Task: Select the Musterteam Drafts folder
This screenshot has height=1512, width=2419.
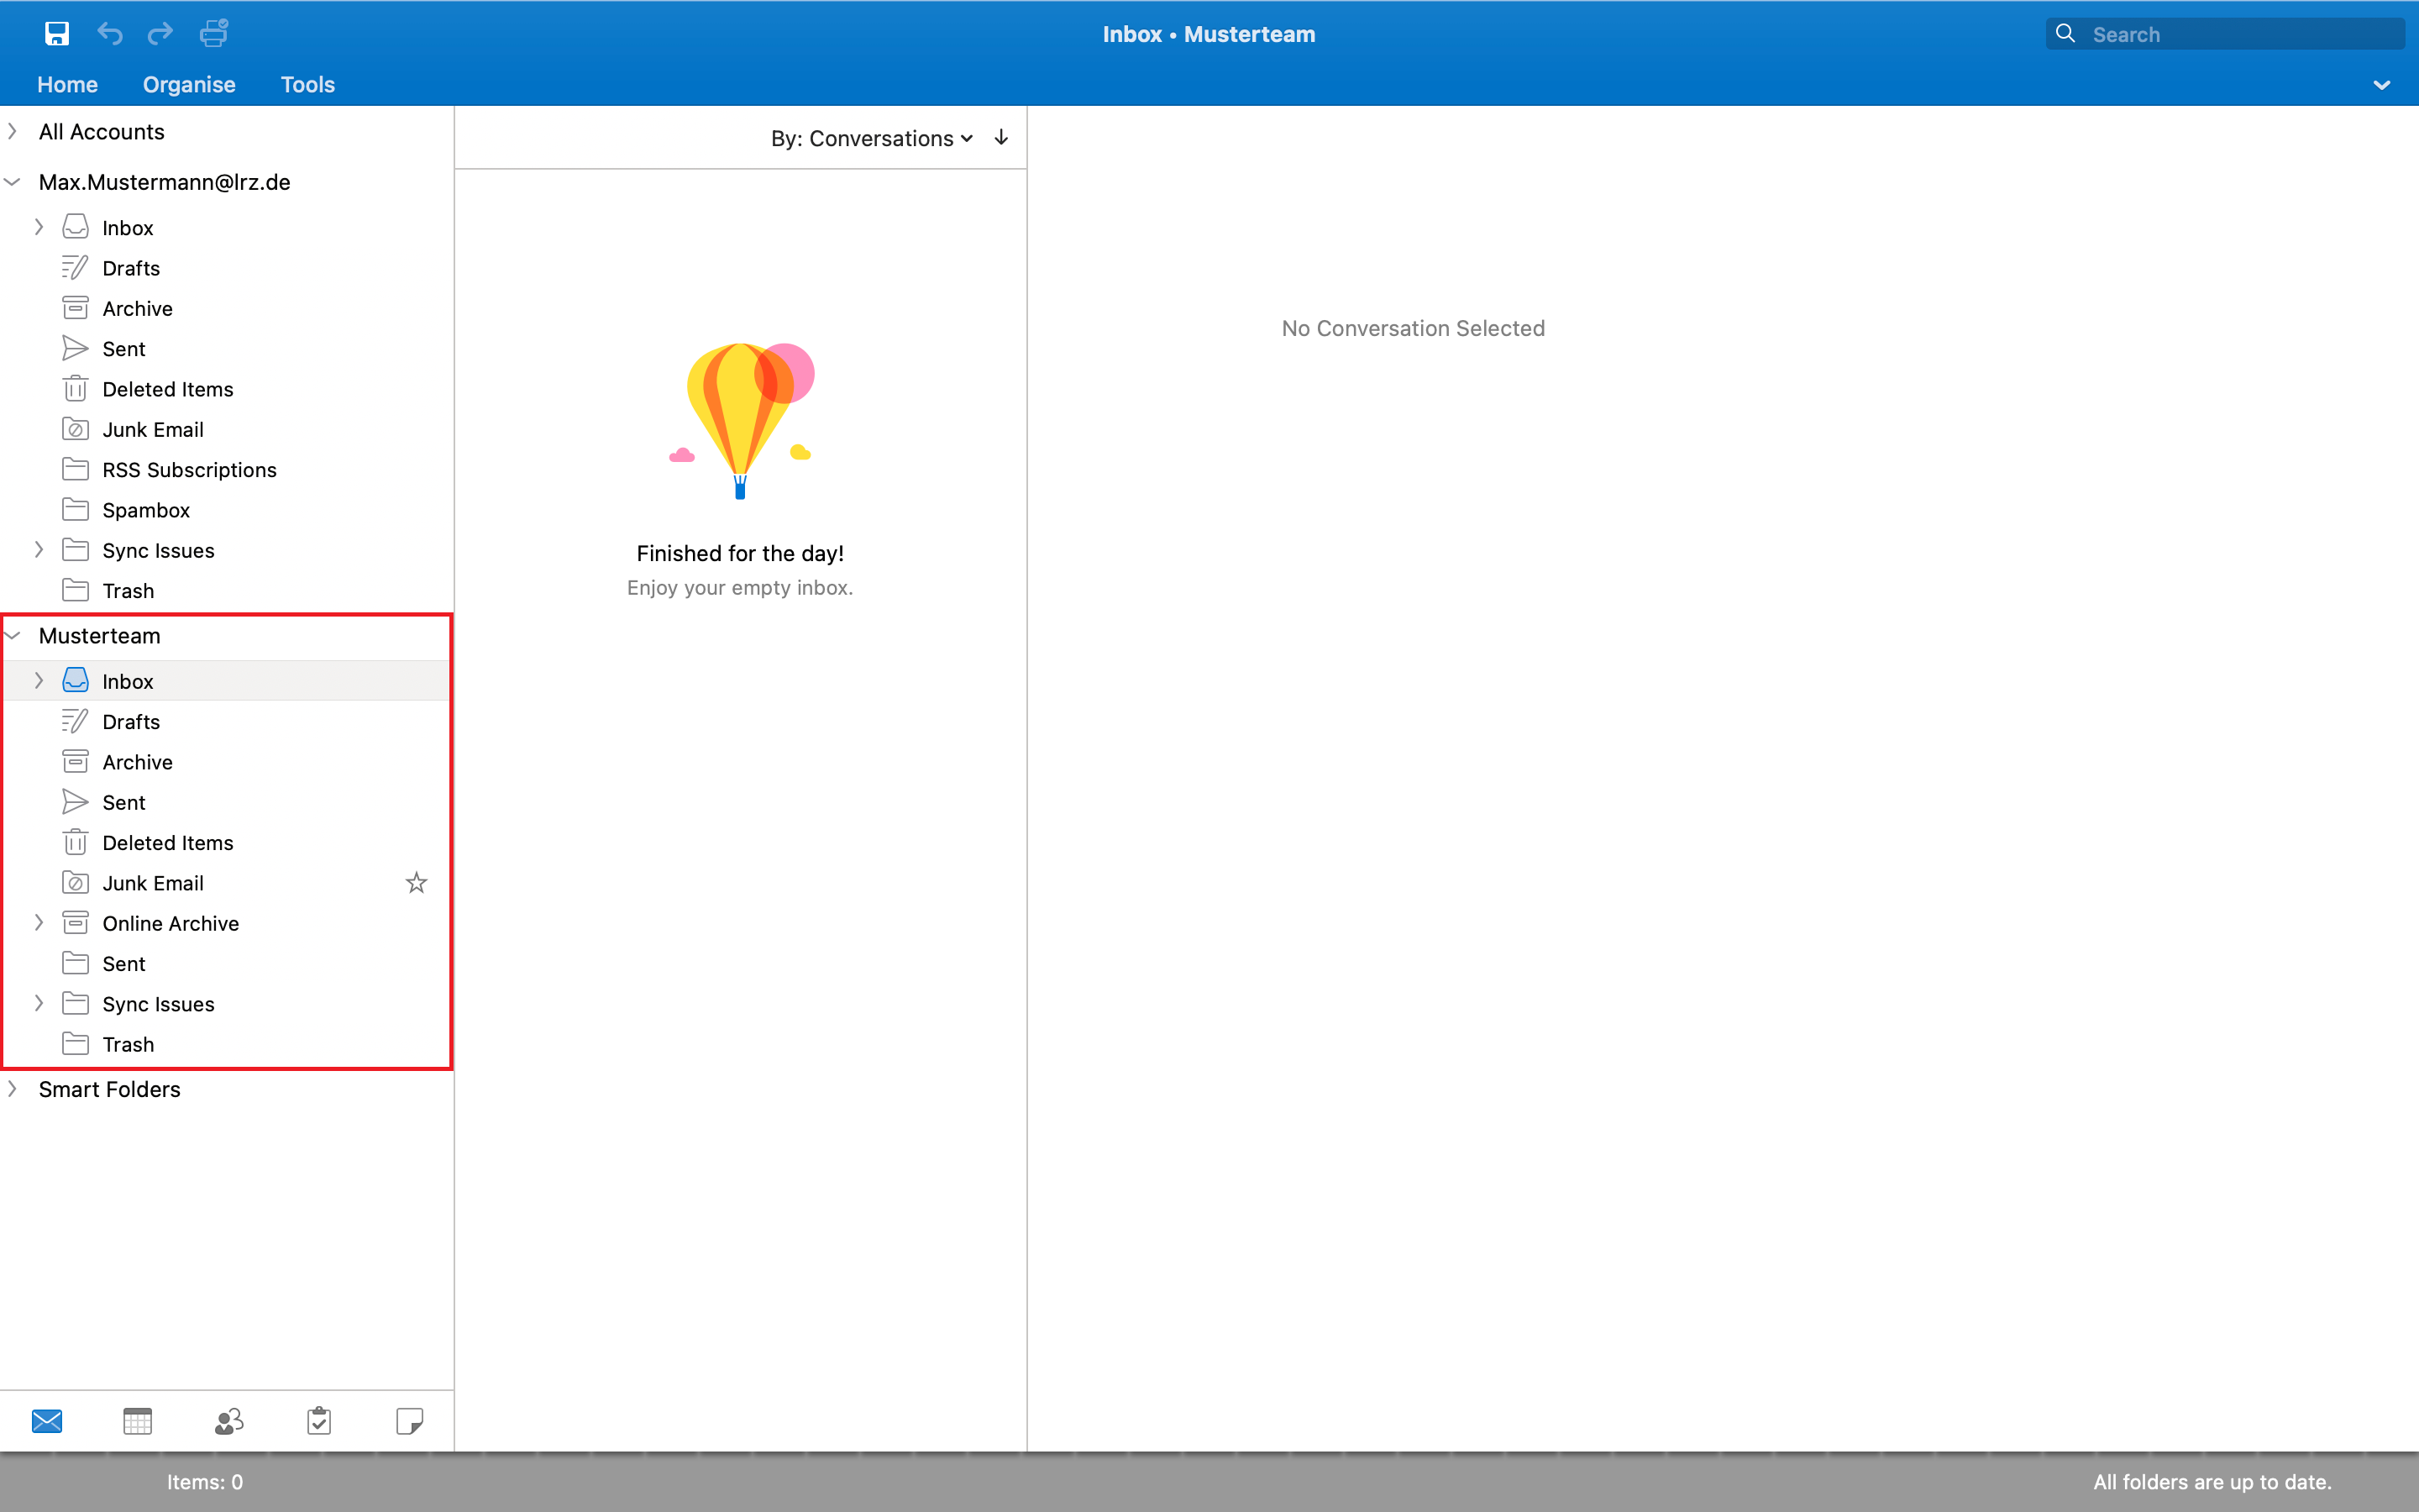Action: coord(132,721)
